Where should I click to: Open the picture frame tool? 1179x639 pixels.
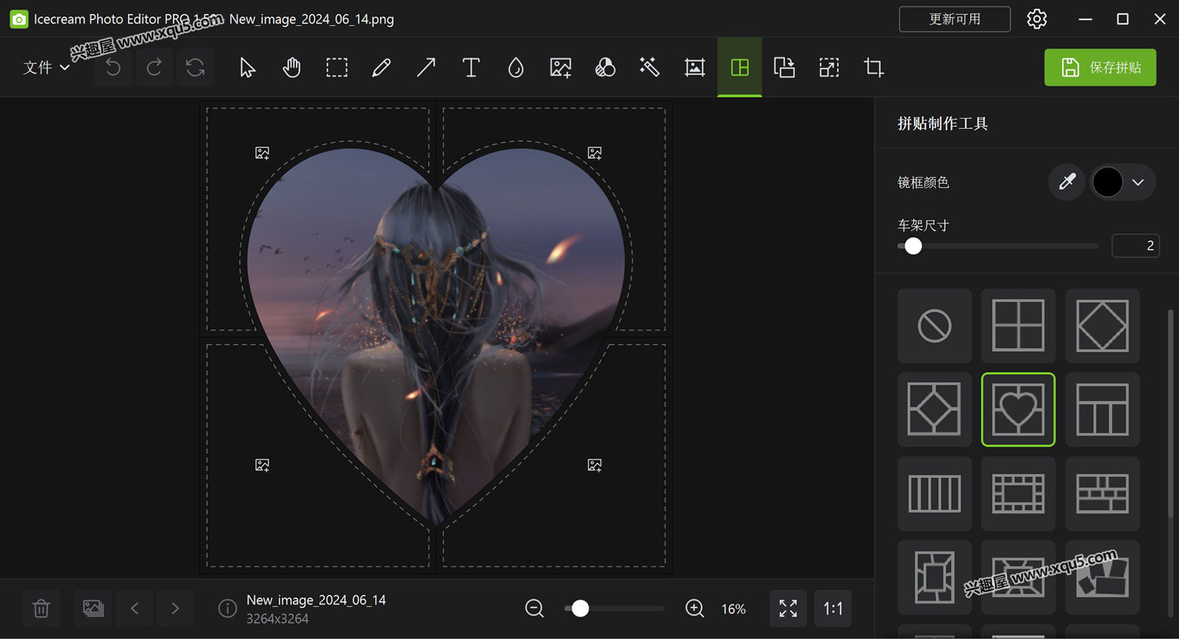click(695, 68)
